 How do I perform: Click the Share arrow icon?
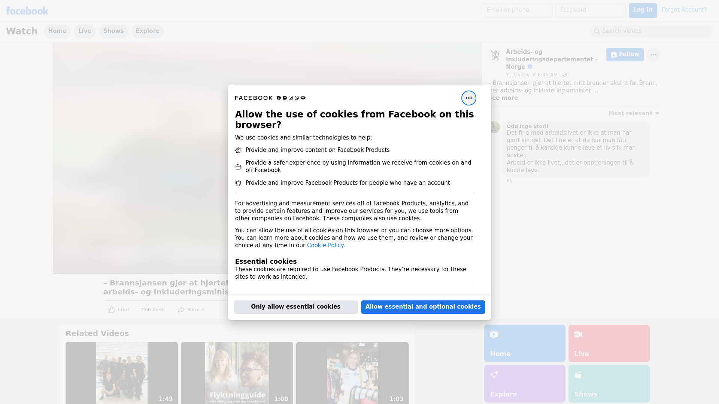(x=181, y=310)
